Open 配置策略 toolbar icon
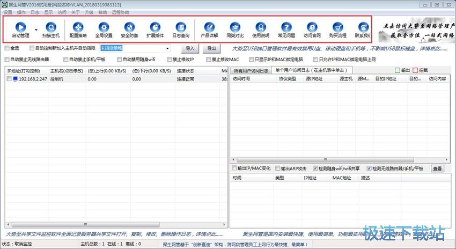 [78, 27]
